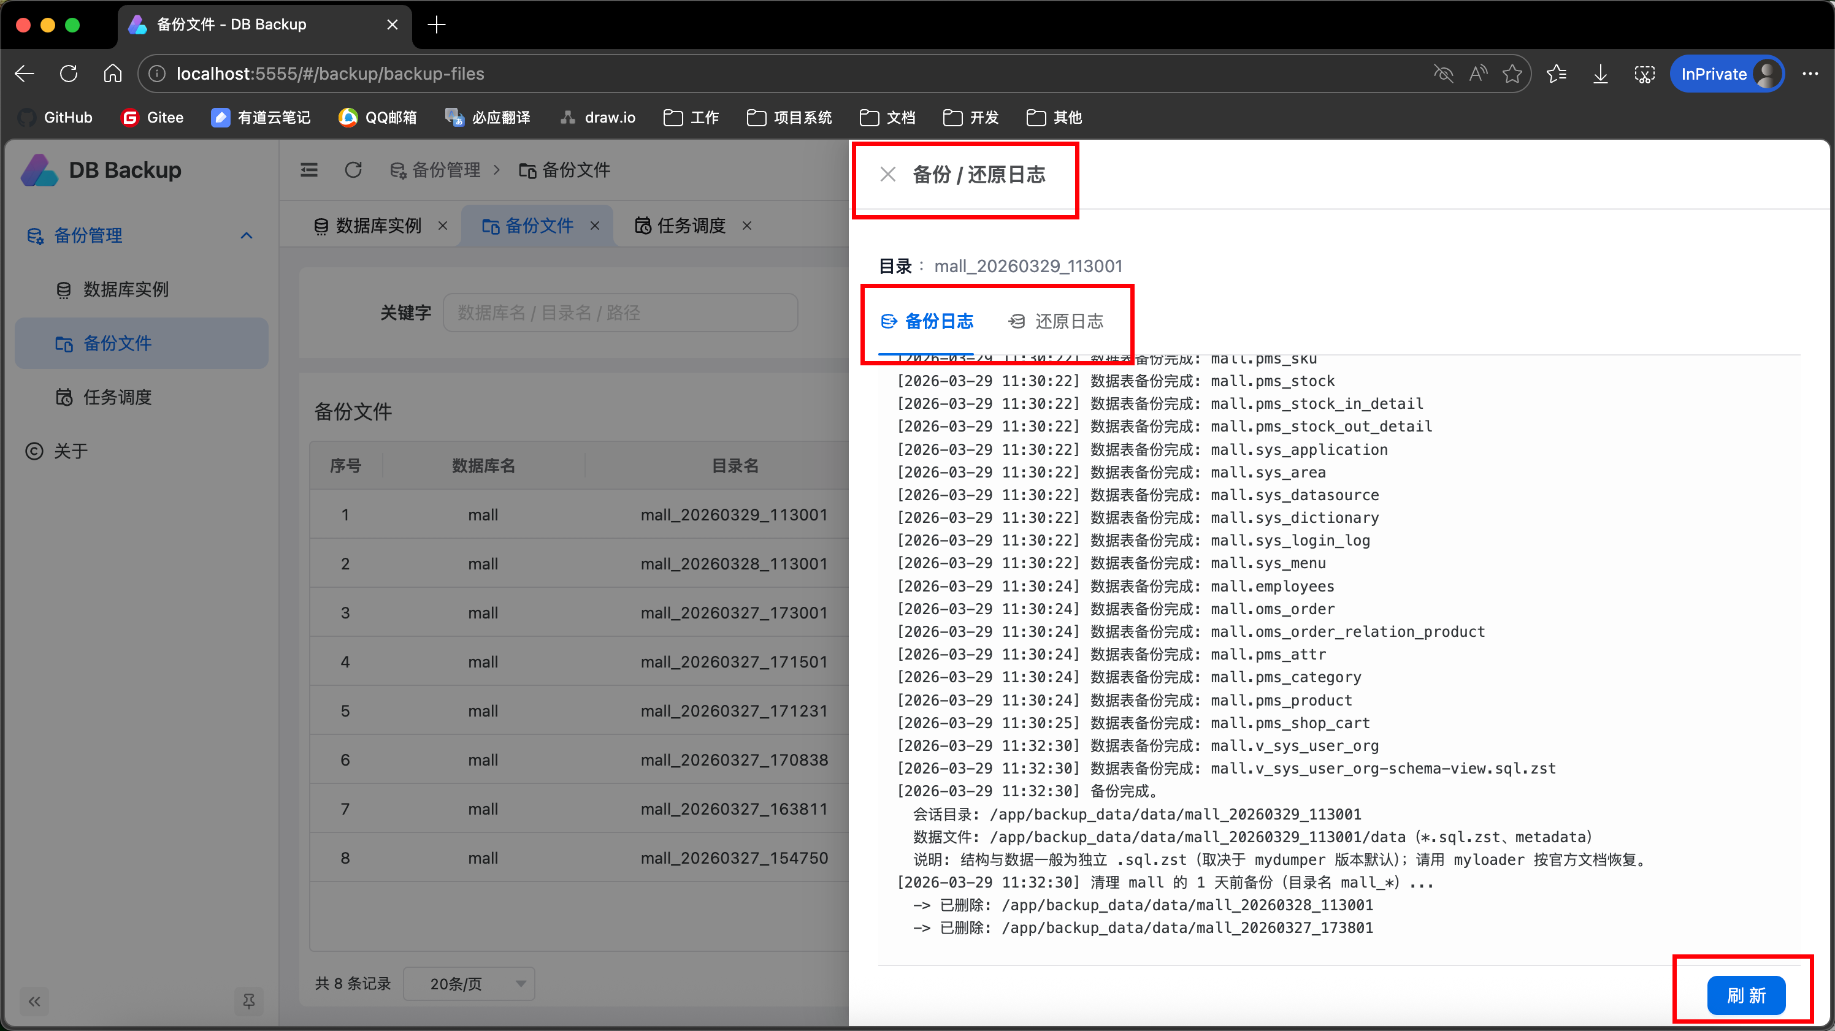Expand the 开发 bookmarks folder
The height and width of the screenshot is (1031, 1835).
pos(970,118)
